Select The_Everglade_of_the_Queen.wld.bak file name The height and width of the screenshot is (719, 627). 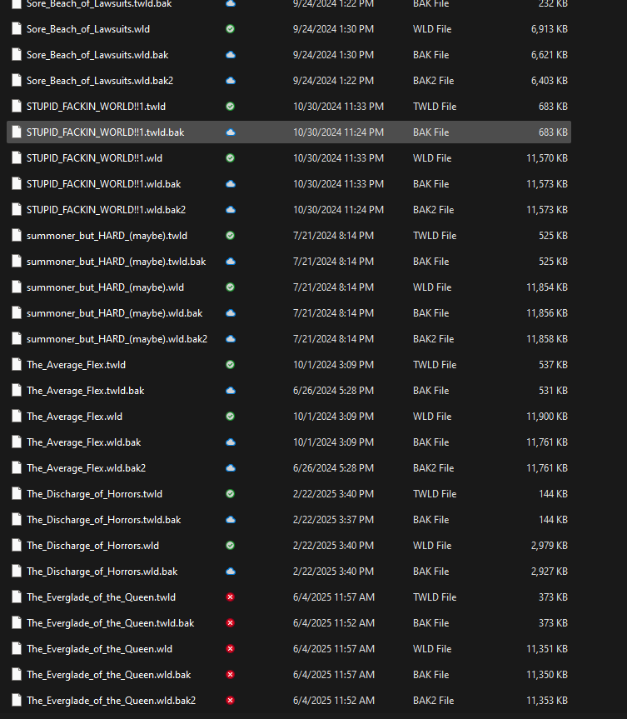click(108, 675)
